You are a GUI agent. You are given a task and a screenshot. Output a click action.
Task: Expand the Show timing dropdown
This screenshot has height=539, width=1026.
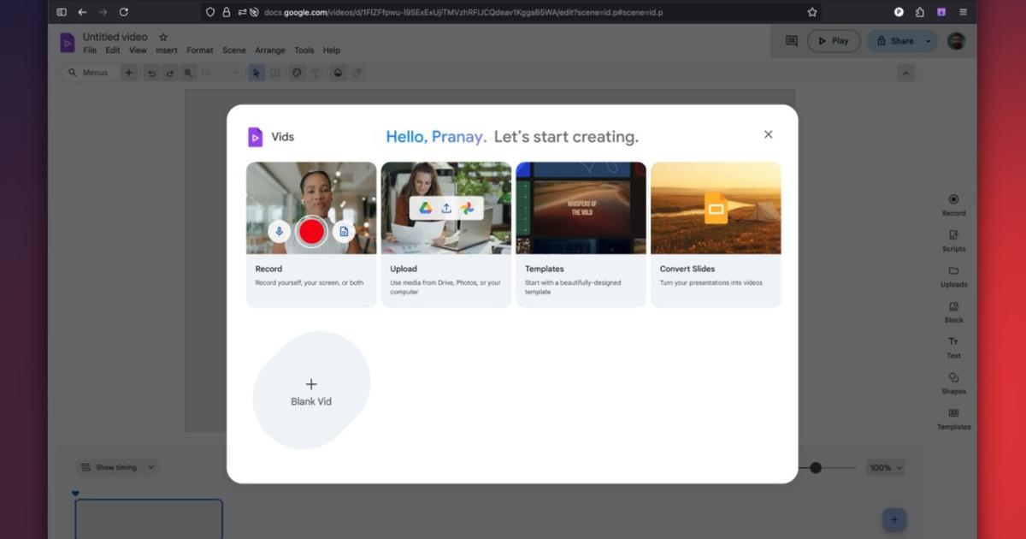point(151,468)
